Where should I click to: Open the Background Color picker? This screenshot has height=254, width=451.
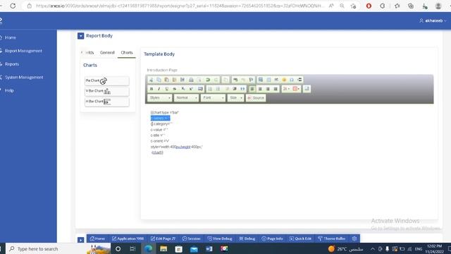pyautogui.click(x=295, y=89)
